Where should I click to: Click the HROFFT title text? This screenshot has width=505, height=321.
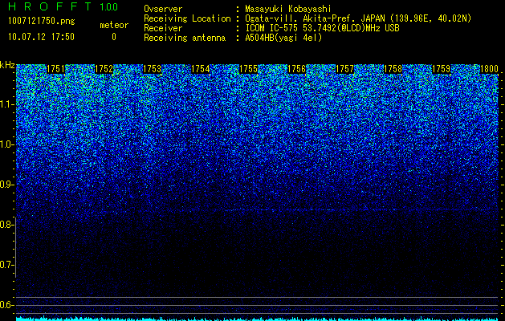(50, 6)
